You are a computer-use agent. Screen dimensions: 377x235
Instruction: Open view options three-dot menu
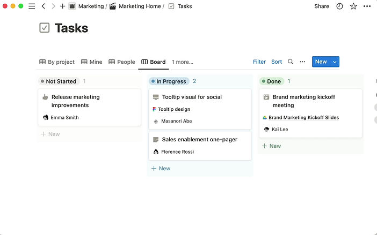click(x=302, y=62)
